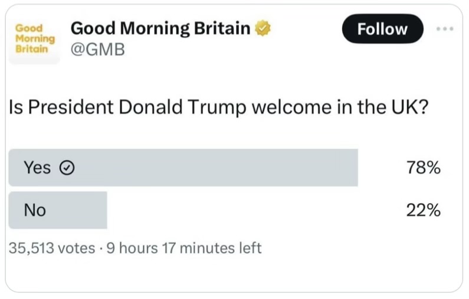
Task: Click the 78% result label
Action: point(424,167)
